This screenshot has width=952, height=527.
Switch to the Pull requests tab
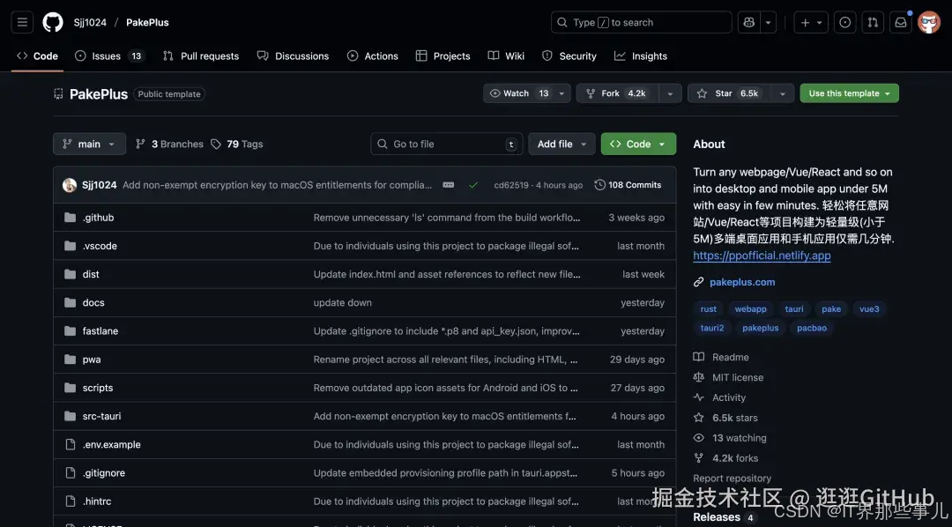201,56
